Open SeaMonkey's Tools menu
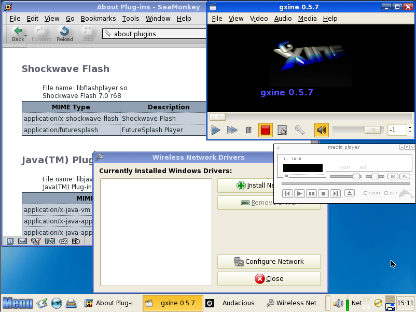This screenshot has height=312, width=416. pos(131,19)
